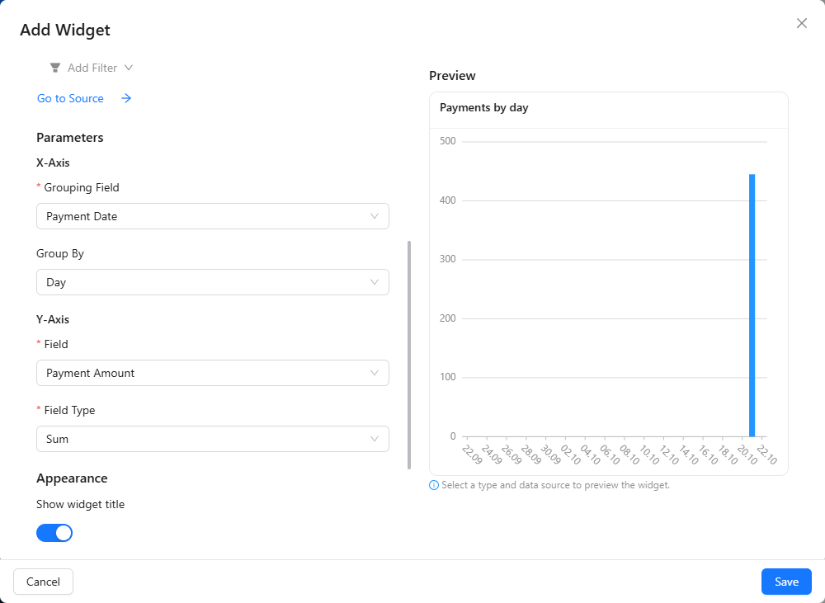Open the Group By dropdown showing Day

(x=213, y=282)
